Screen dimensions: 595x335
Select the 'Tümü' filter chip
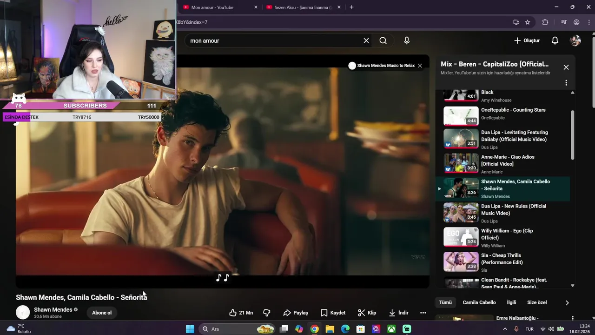click(445, 302)
